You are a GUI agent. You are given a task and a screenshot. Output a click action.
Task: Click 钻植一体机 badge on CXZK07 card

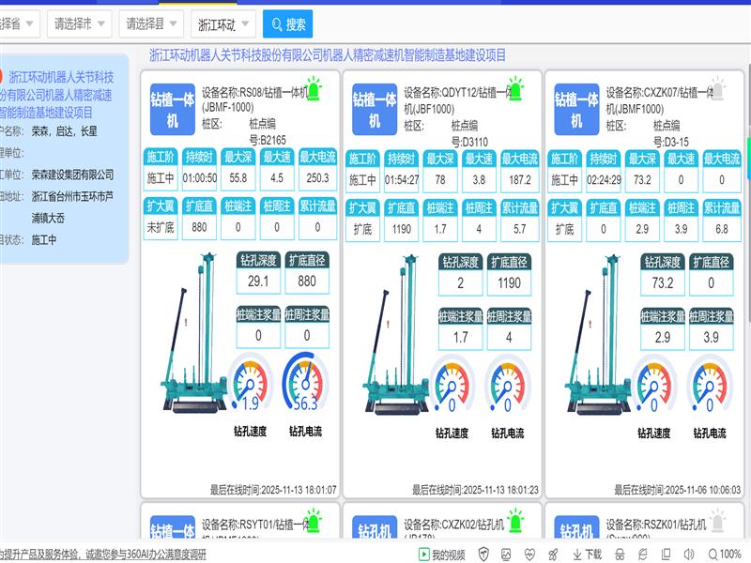click(x=576, y=110)
